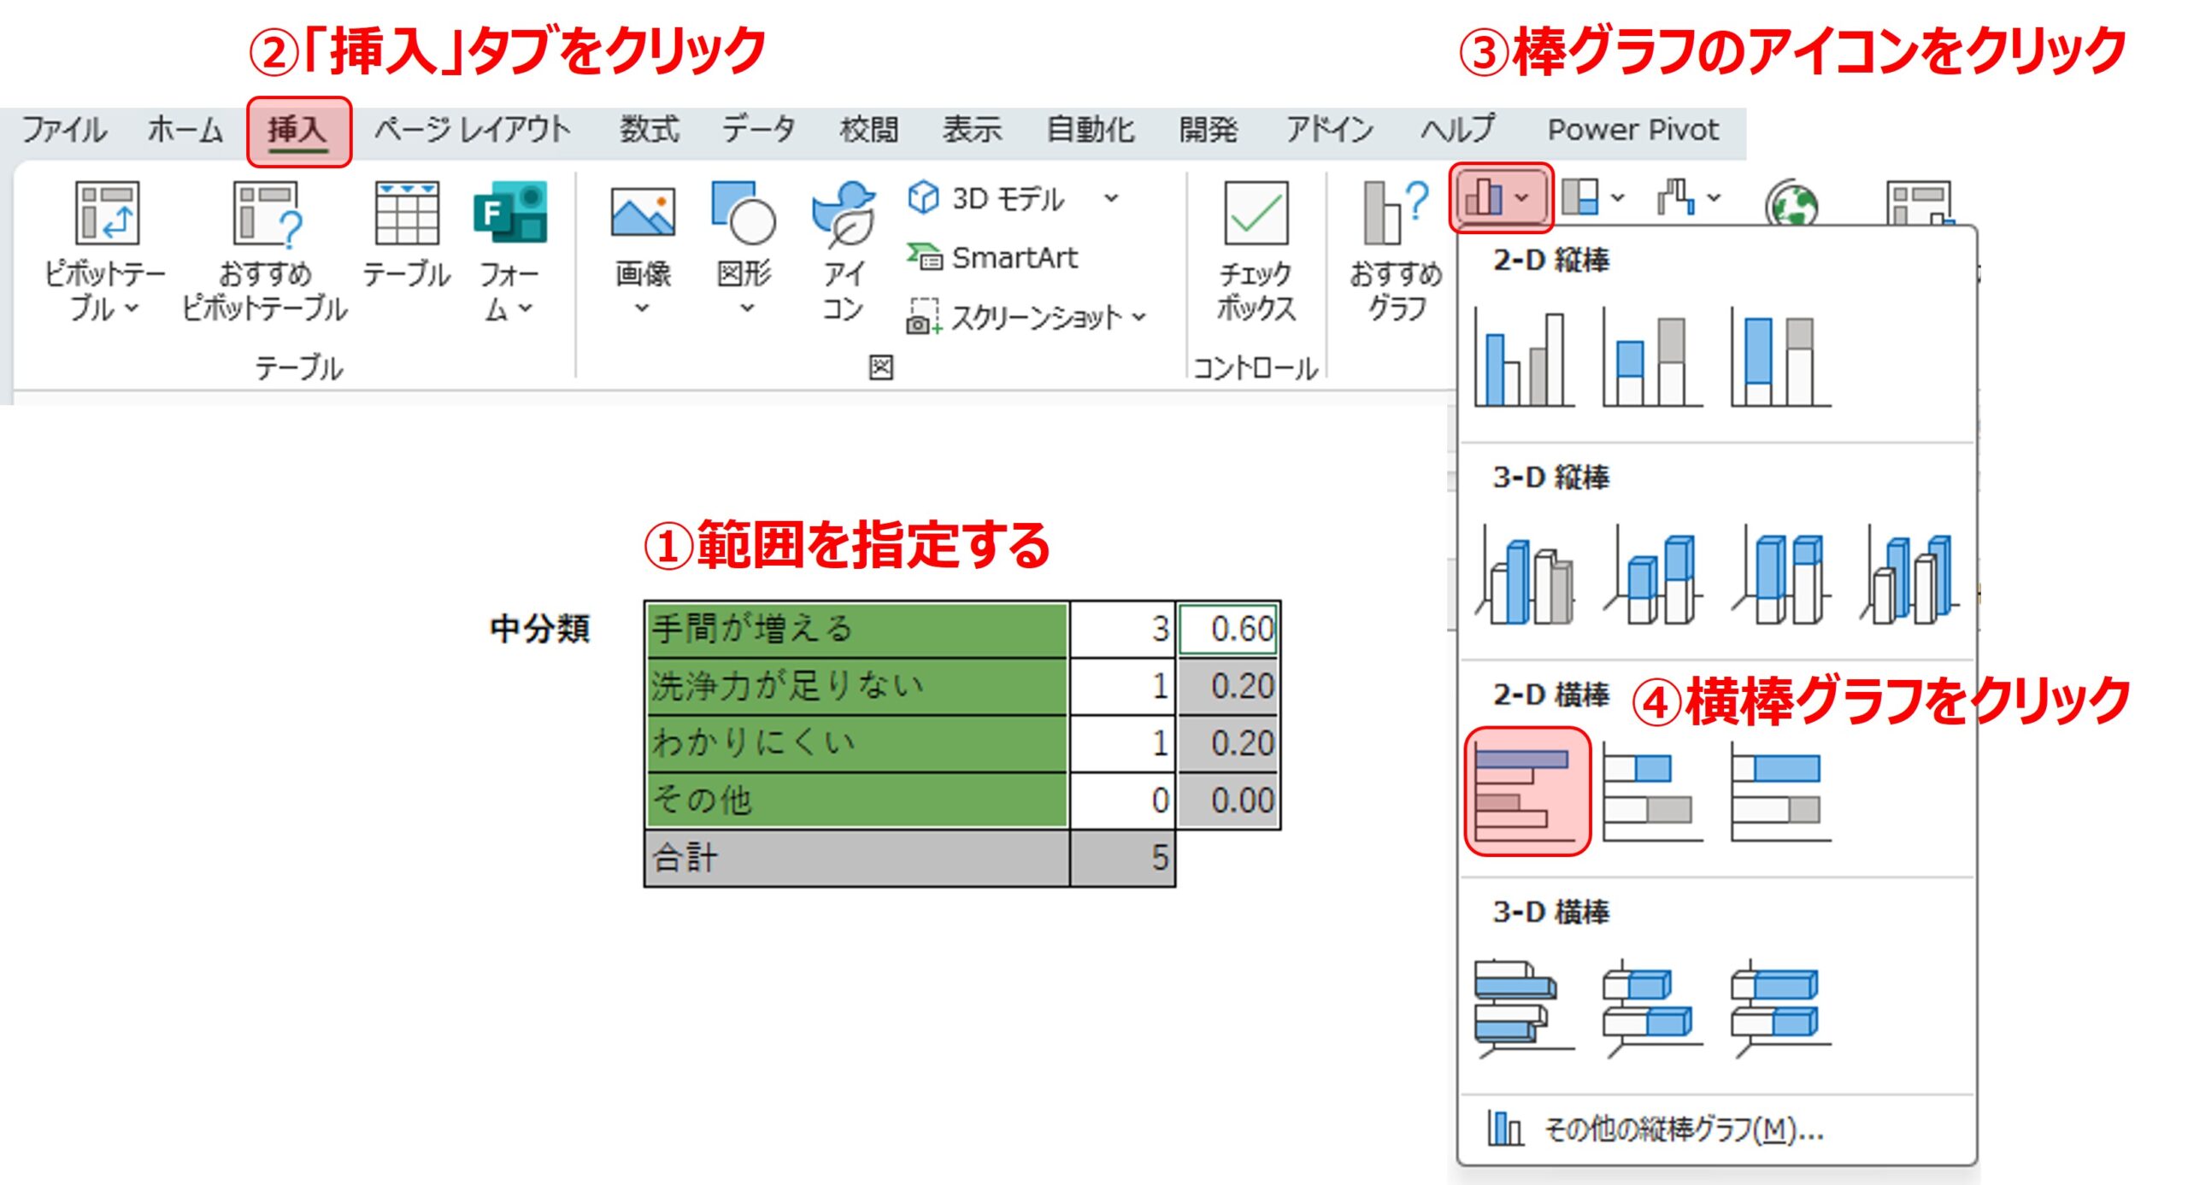Click the Power Pivot tab
This screenshot has width=2188, height=1185.
pyautogui.click(x=1635, y=130)
